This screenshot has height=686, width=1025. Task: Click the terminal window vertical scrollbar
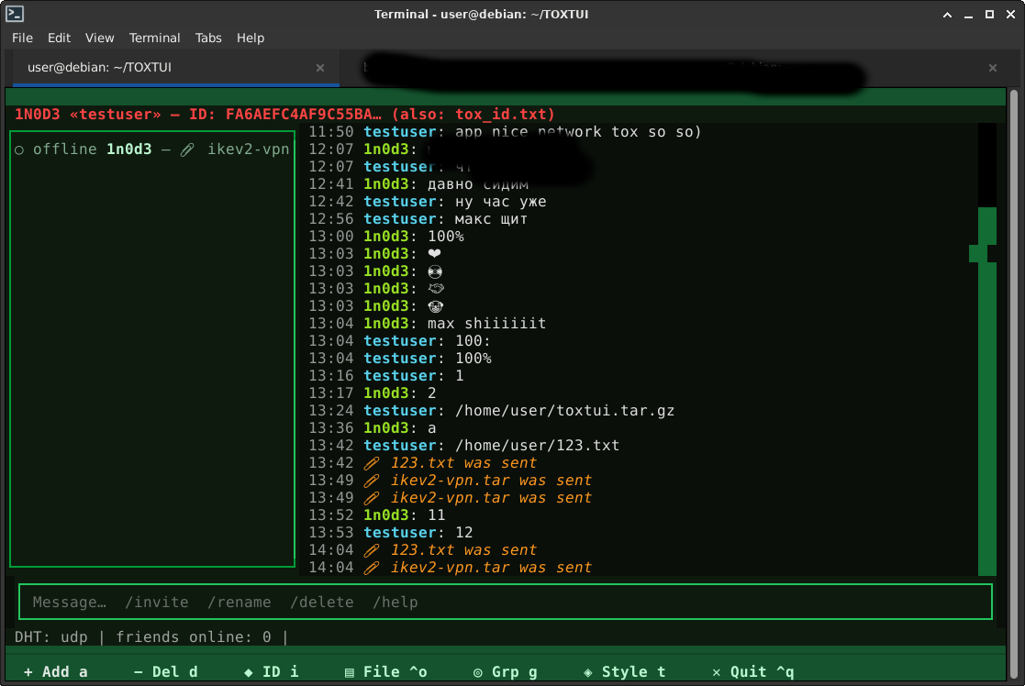point(1014,385)
